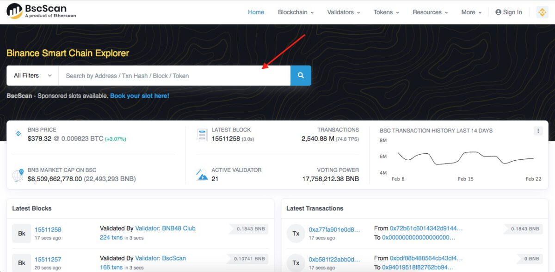This screenshot has height=272, width=555.
Task: Click BNB market cap value $8,509,662,778.00
Action: click(55, 179)
